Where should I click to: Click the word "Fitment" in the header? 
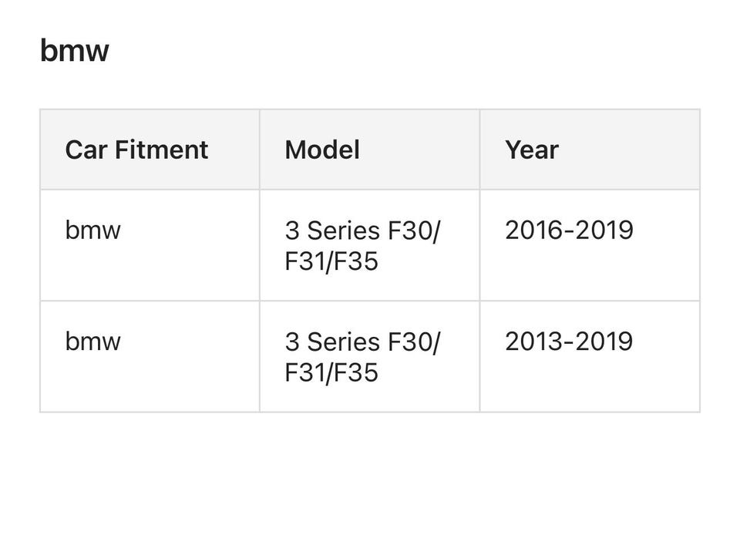point(162,150)
